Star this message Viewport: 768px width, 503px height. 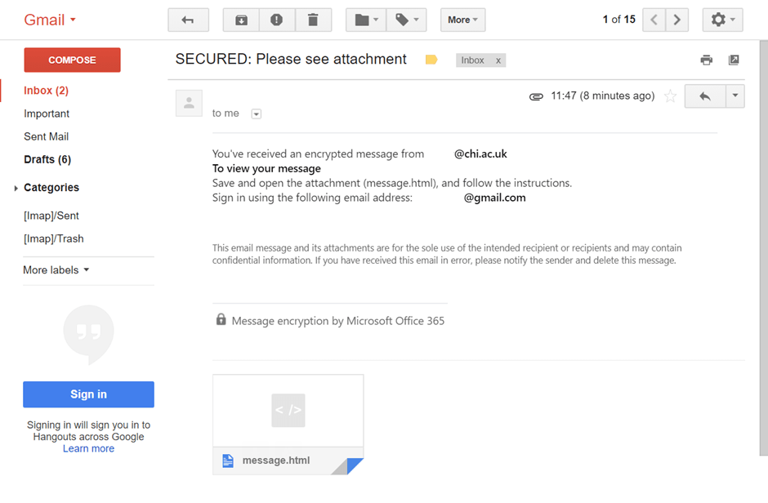coord(670,96)
